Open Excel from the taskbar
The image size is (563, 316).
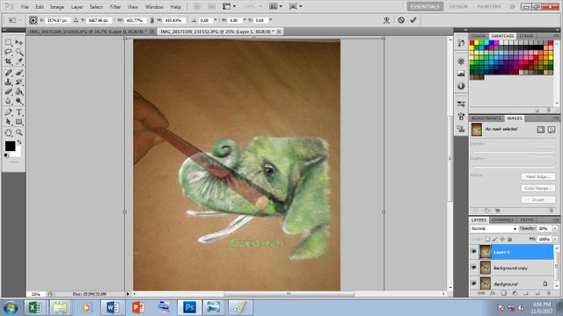tap(34, 307)
